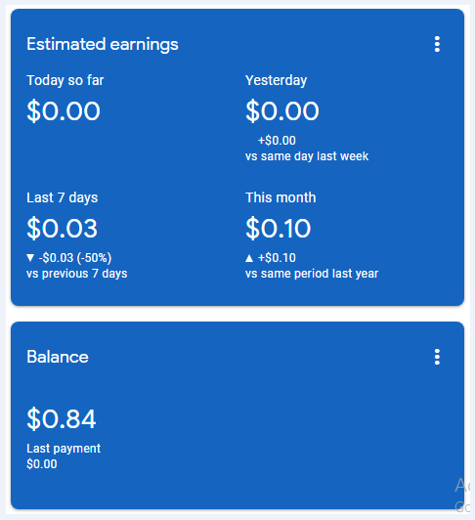
Task: Click the vs same day last week text
Action: [x=307, y=156]
